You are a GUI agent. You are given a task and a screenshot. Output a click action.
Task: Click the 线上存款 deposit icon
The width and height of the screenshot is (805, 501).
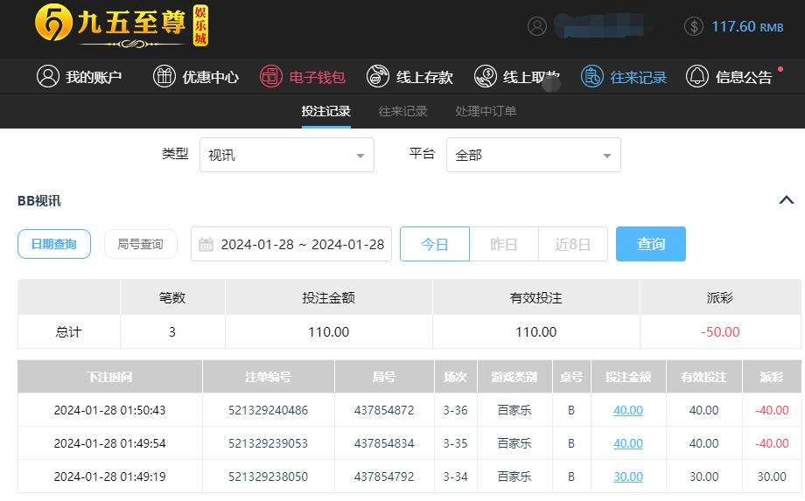378,76
